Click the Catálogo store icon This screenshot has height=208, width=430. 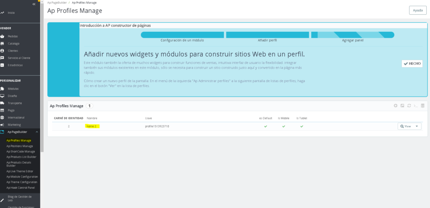point(2,44)
